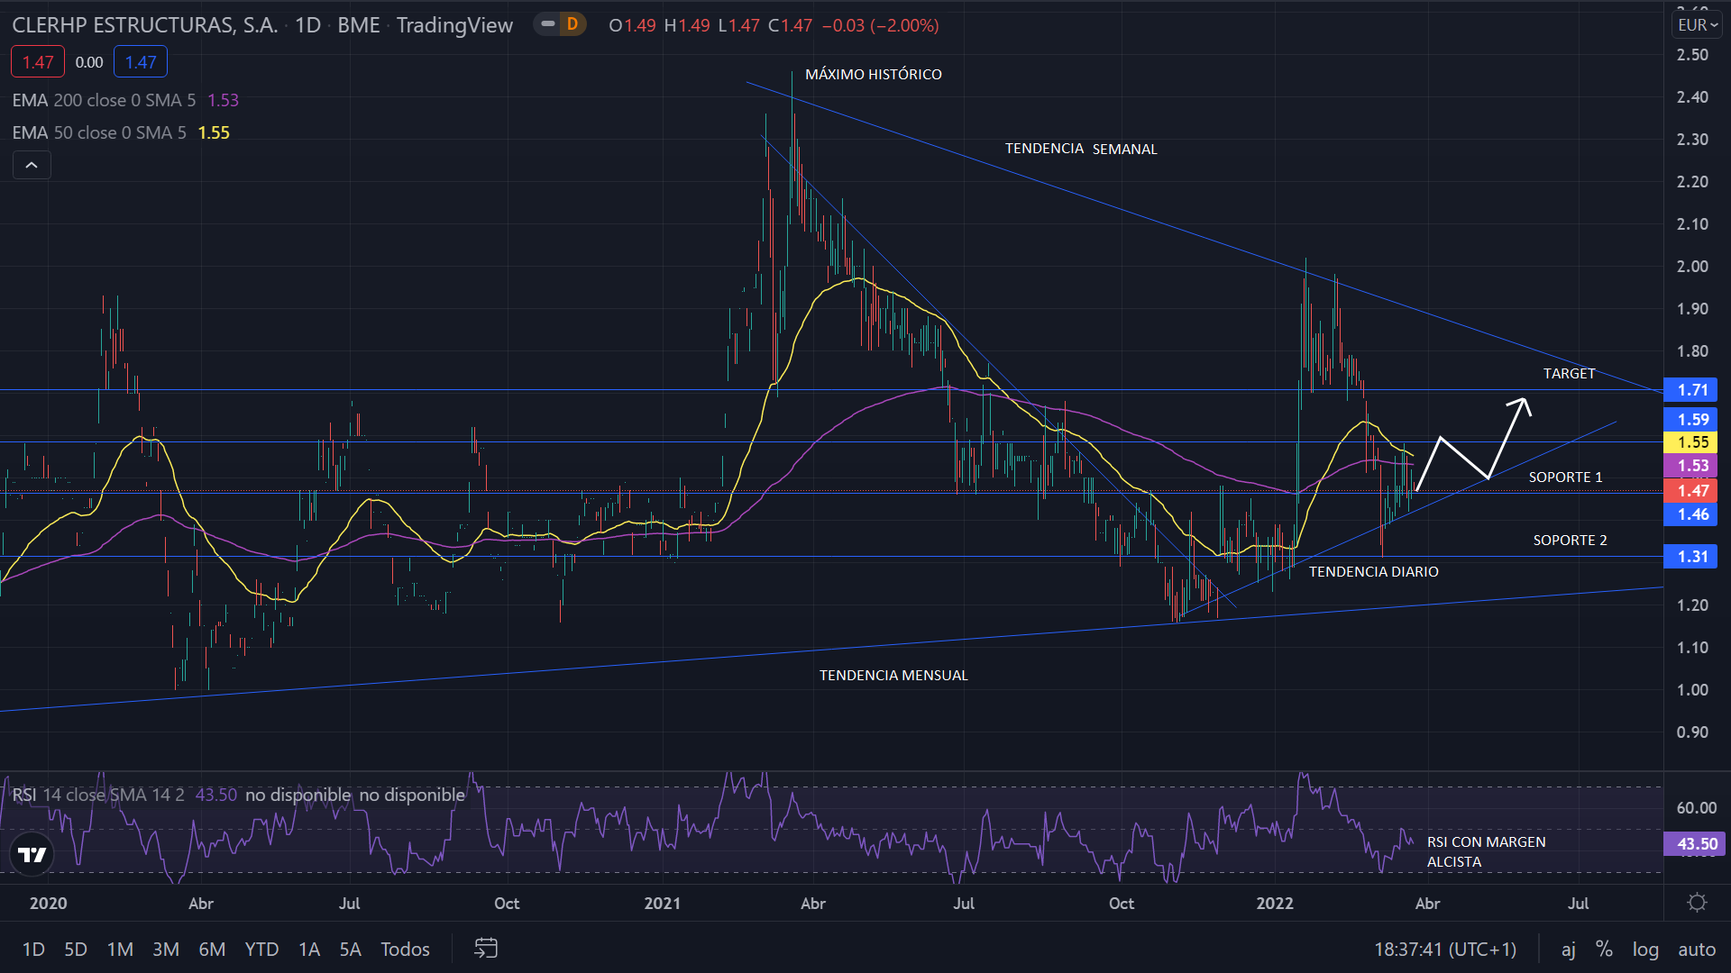Click the blue 1.47 buy price box
Screen dimensions: 1731x973
point(141,62)
